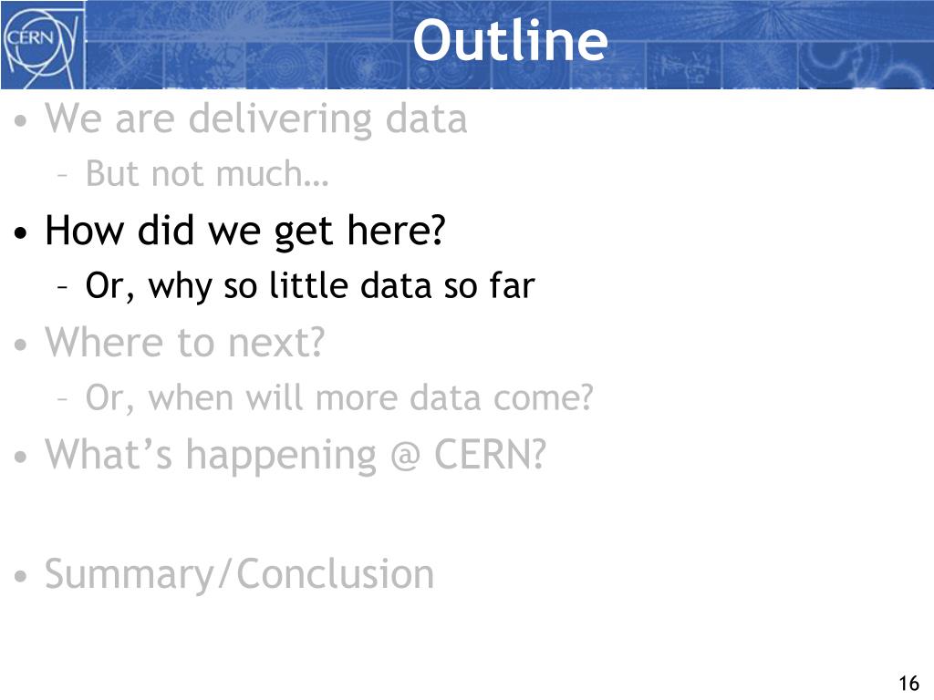Click the @ symbol in the CERN line
The width and height of the screenshot is (934, 700).
point(405,458)
